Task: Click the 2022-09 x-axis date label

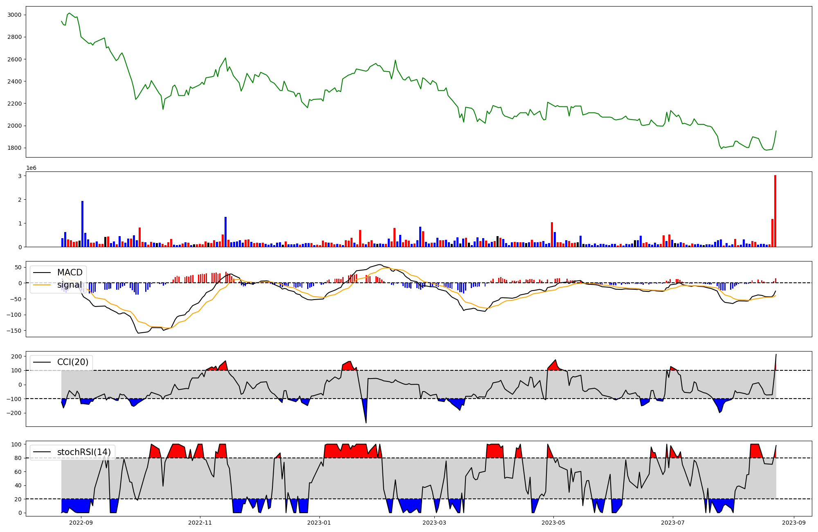Action: click(x=81, y=523)
